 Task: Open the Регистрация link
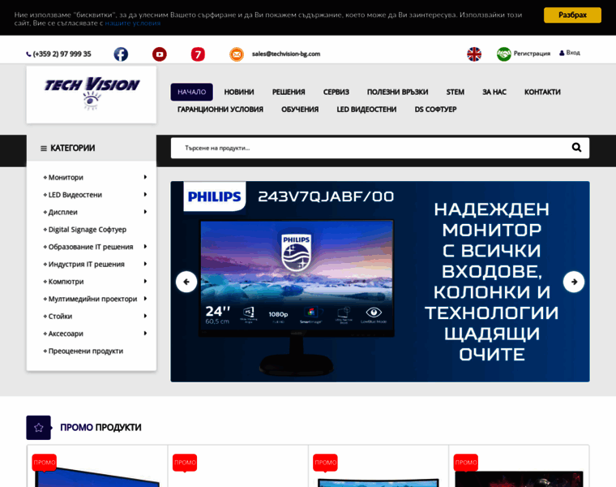(532, 54)
